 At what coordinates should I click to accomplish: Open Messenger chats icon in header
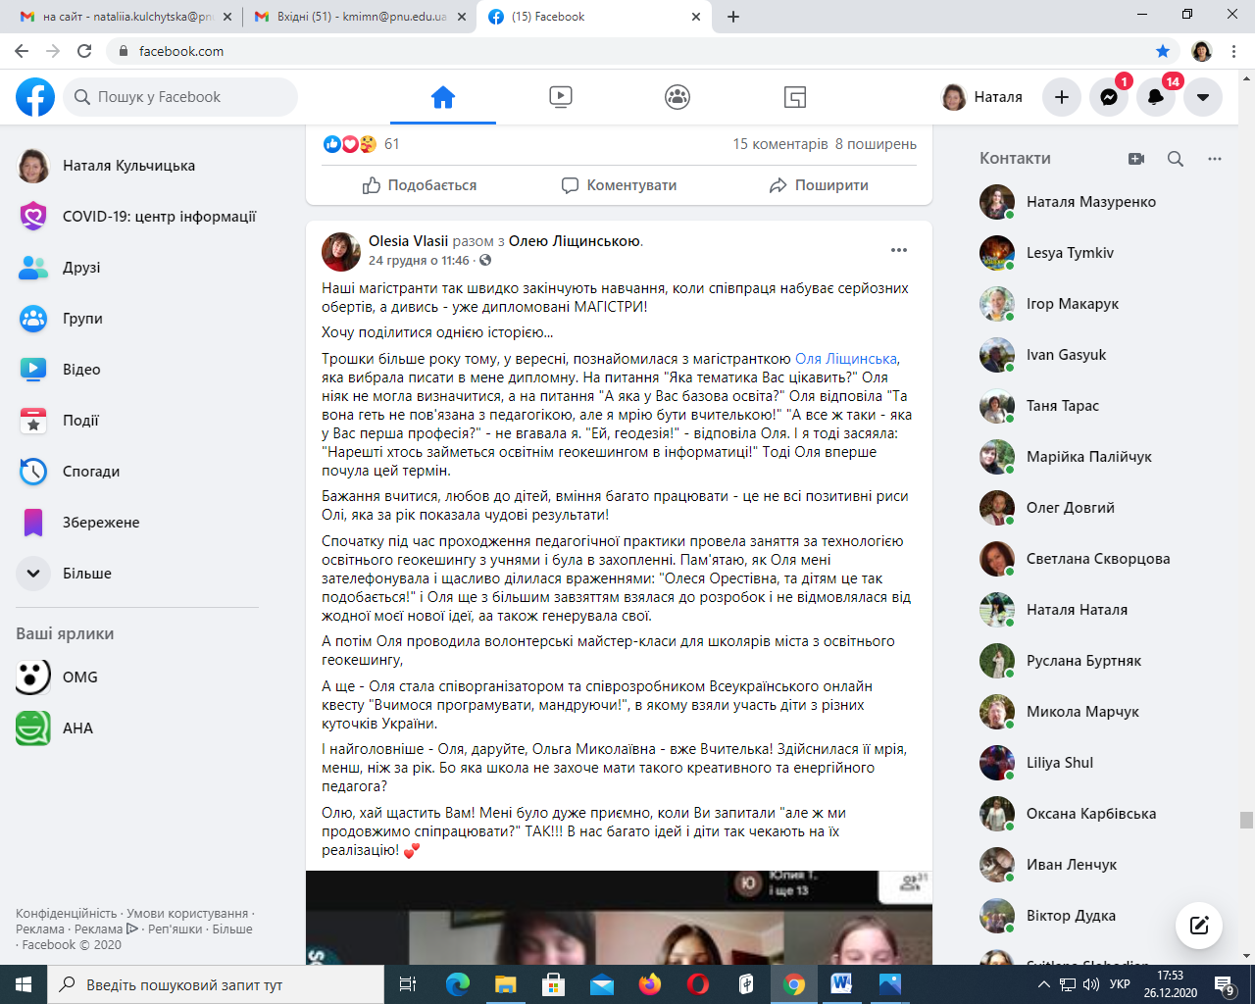(1109, 97)
